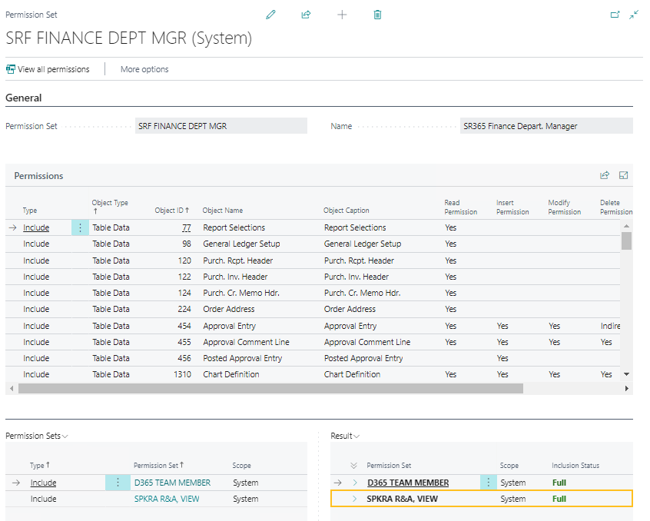
Task: Toggle sort on the Object ID column
Action: pyautogui.click(x=171, y=210)
